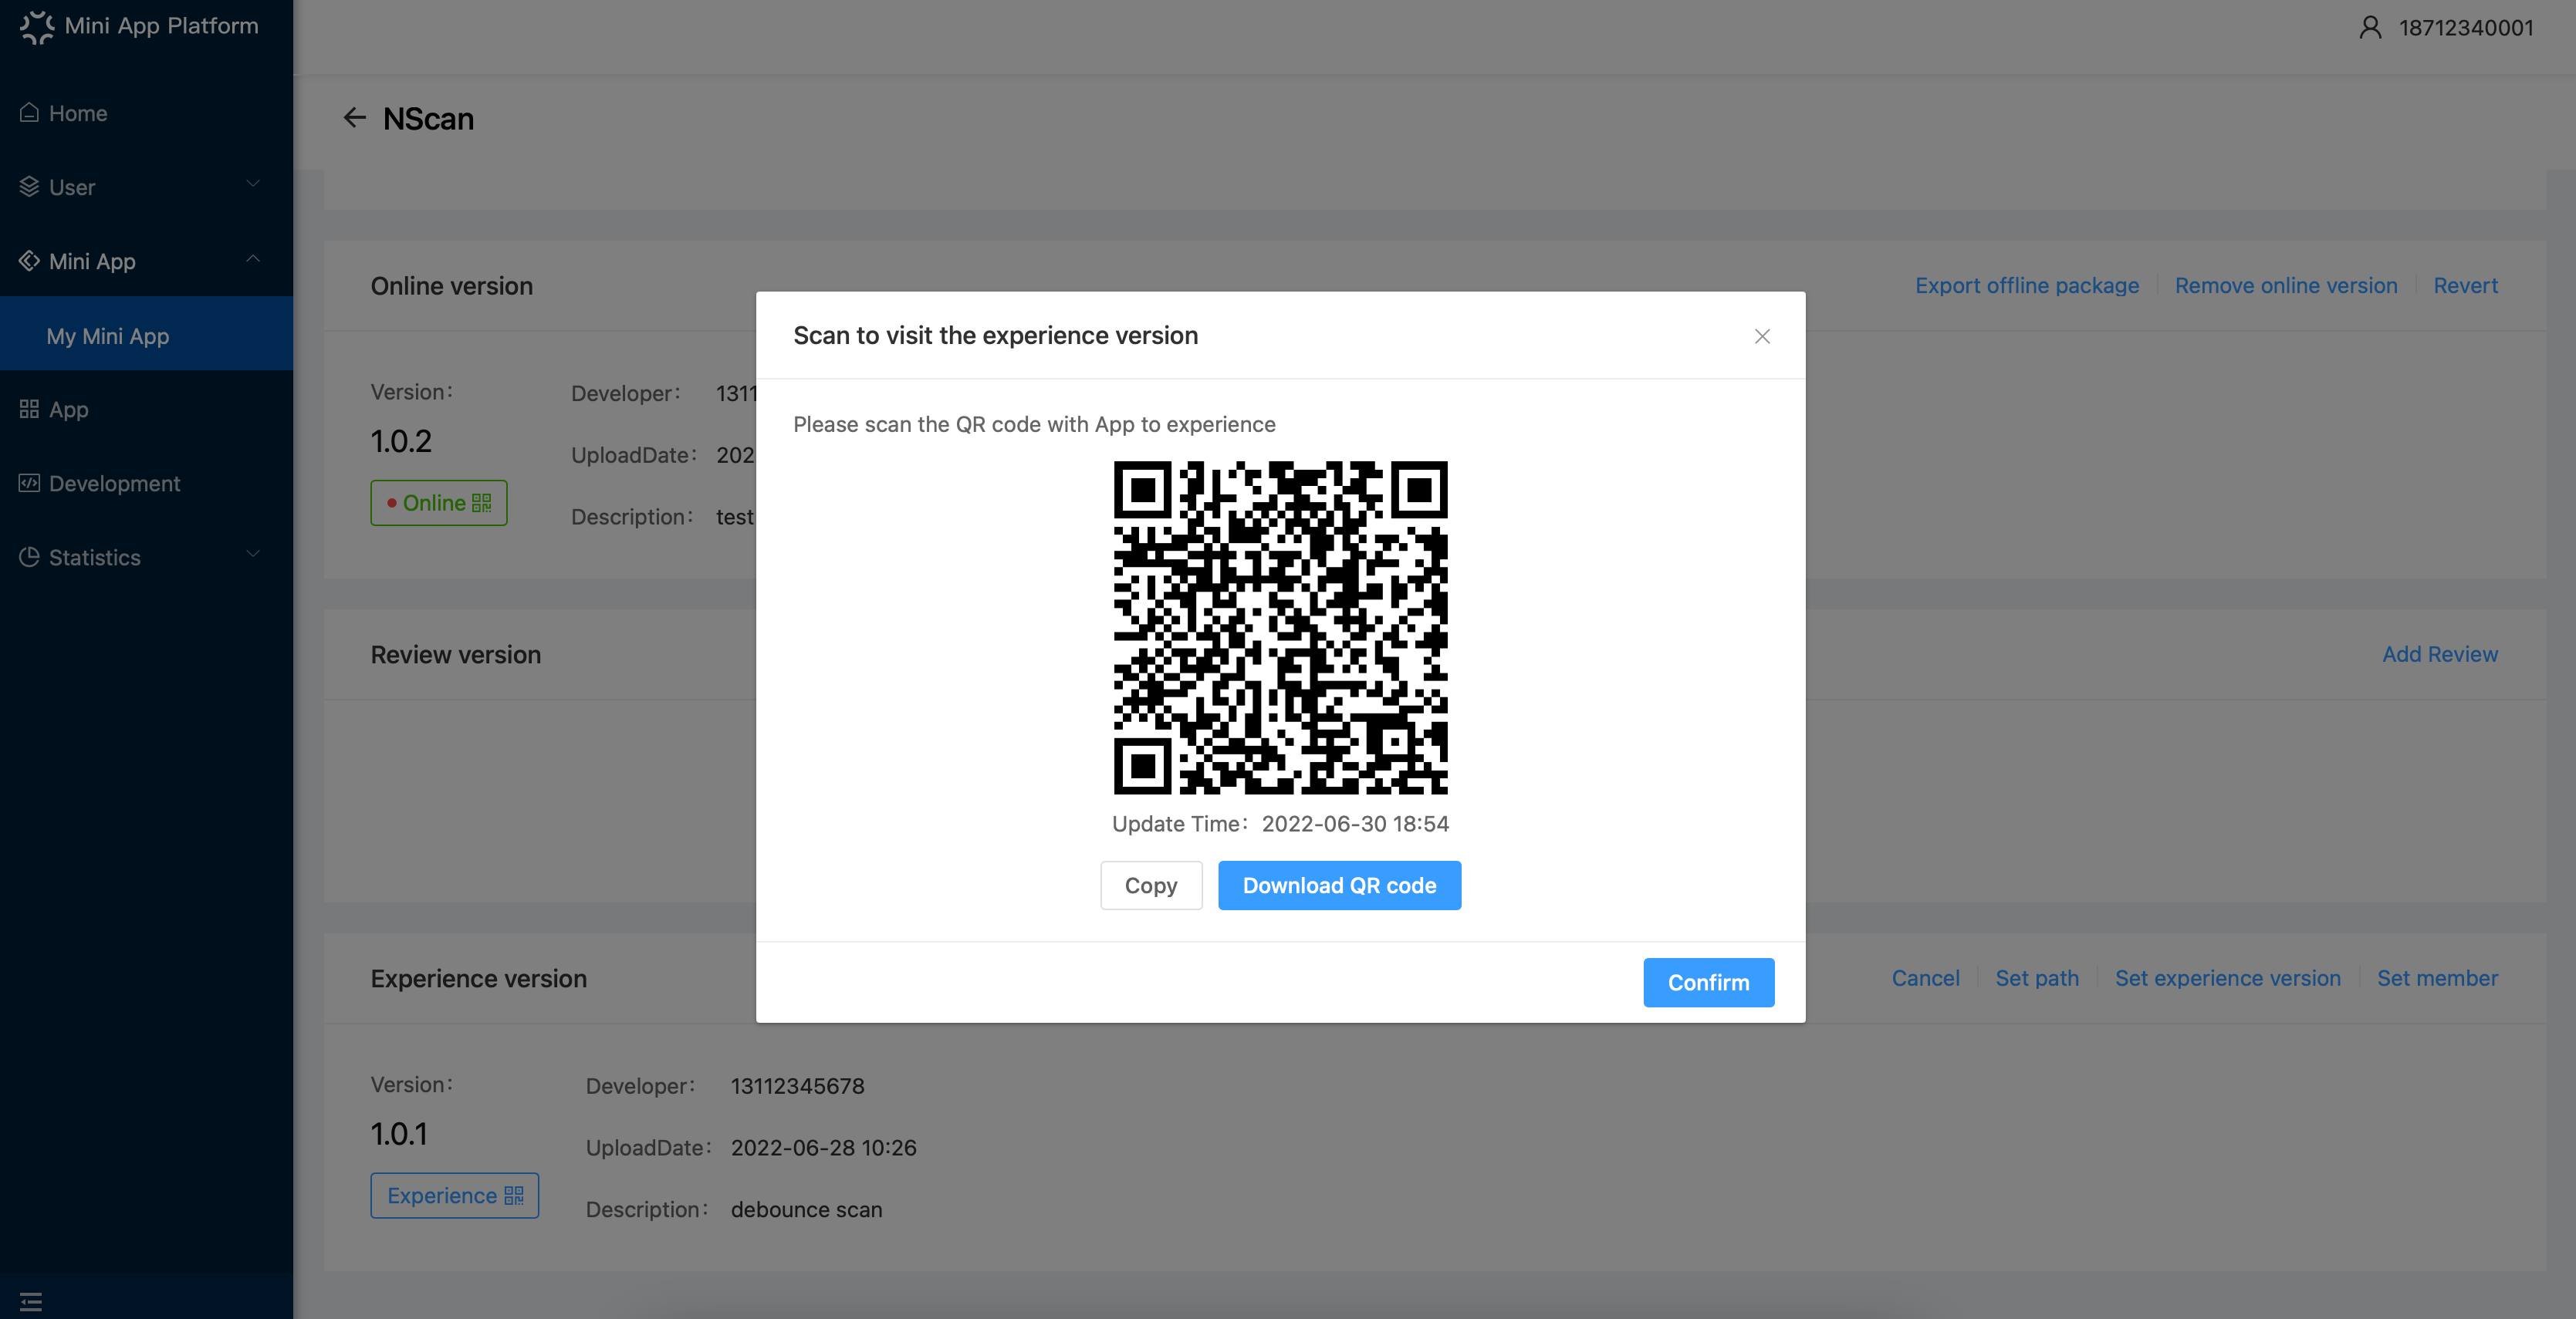Screen dimensions: 2576x1319
Task: Click the Mini App Platform logo icon
Action: click(x=37, y=27)
